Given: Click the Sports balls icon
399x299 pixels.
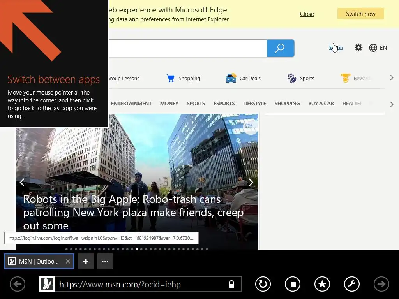Looking at the screenshot, I should click(292, 78).
